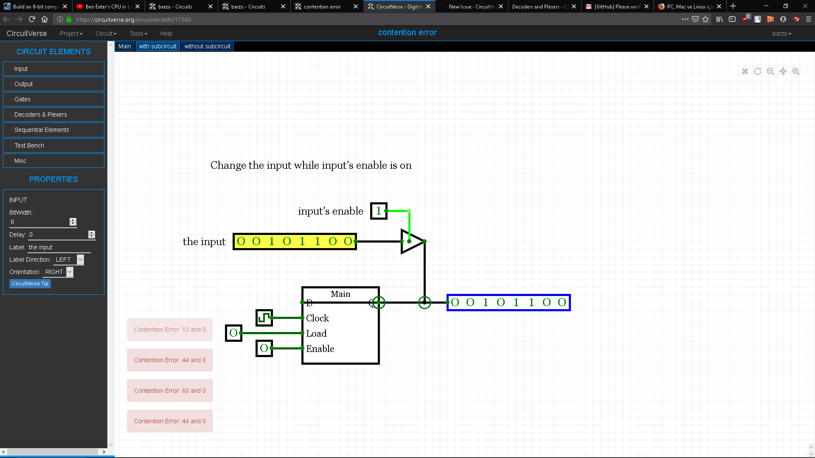Open the Project menu
The height and width of the screenshot is (458, 815).
pyautogui.click(x=71, y=34)
